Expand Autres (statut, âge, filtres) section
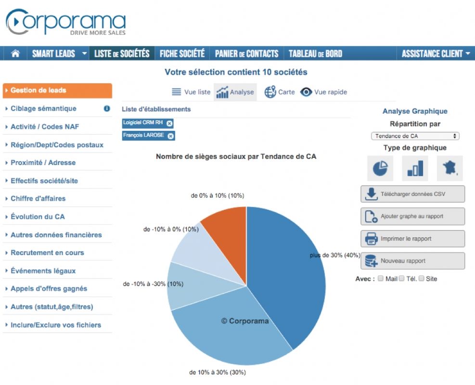This screenshot has height=385, width=475. coord(52,307)
